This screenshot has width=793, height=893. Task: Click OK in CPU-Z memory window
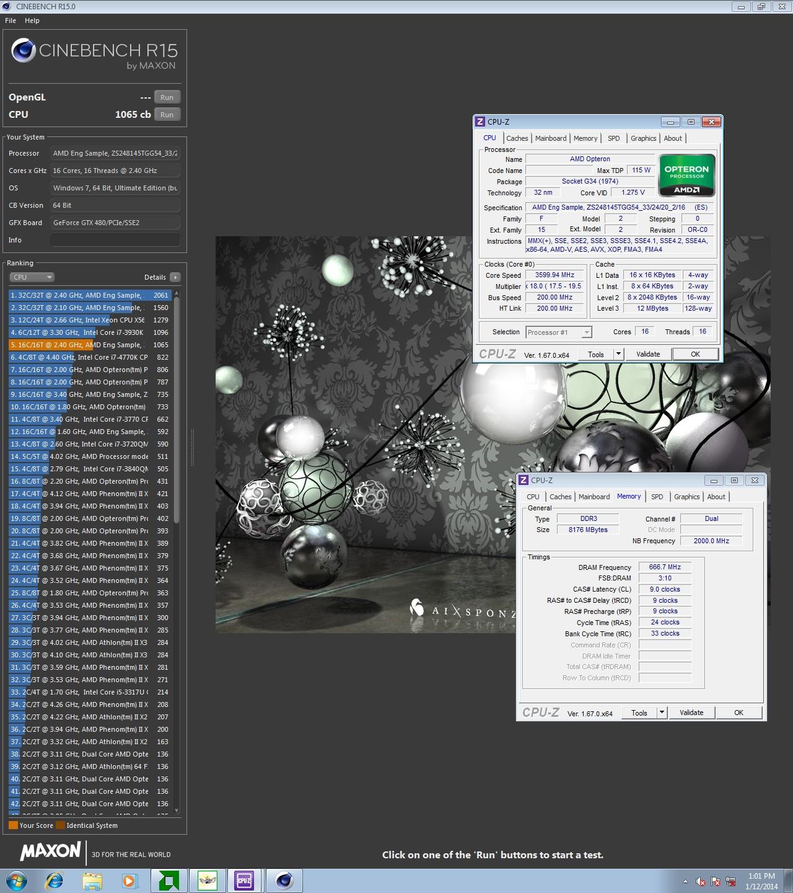[739, 713]
